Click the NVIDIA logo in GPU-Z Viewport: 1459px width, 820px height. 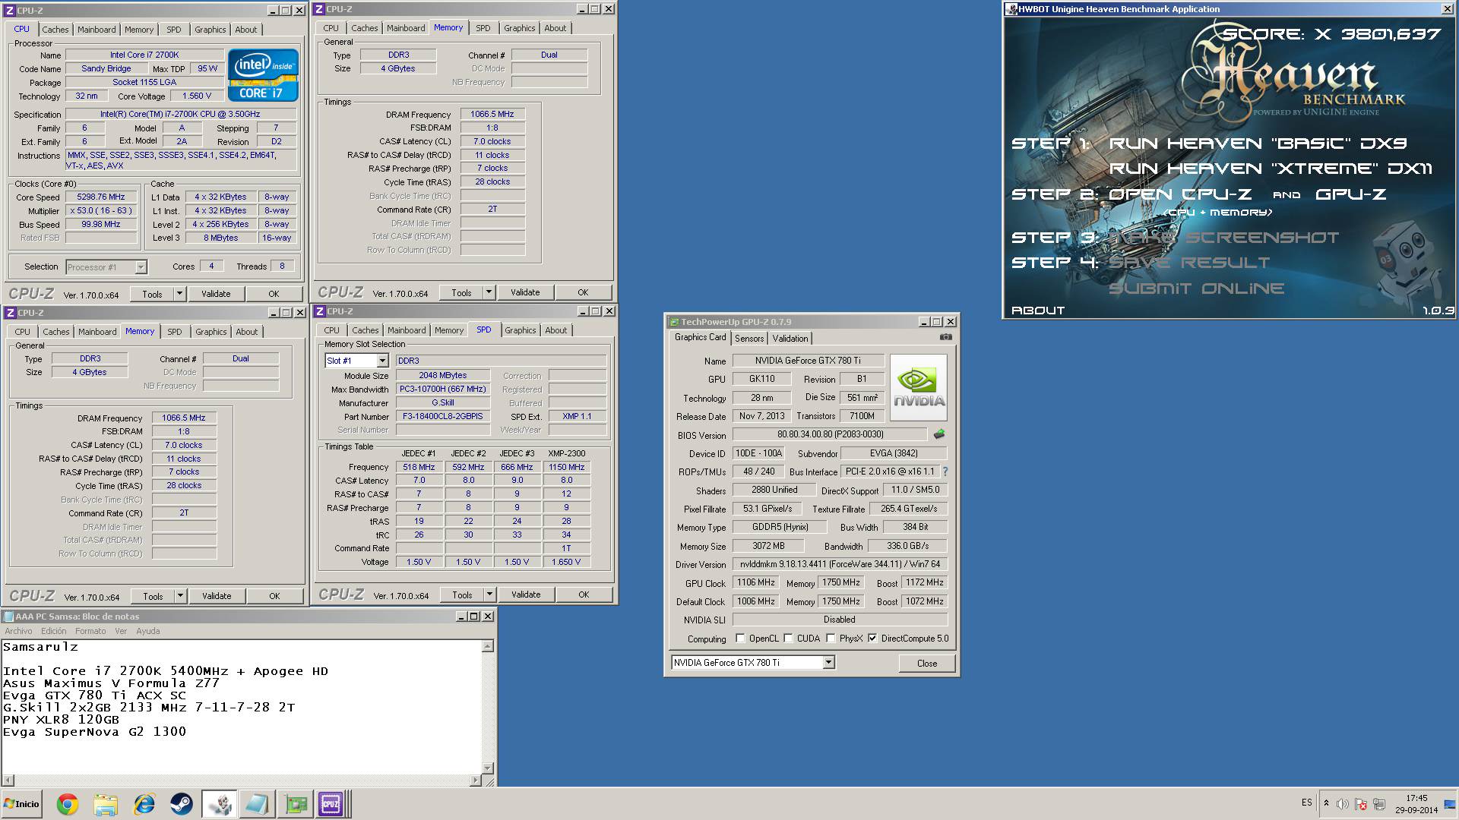(919, 387)
